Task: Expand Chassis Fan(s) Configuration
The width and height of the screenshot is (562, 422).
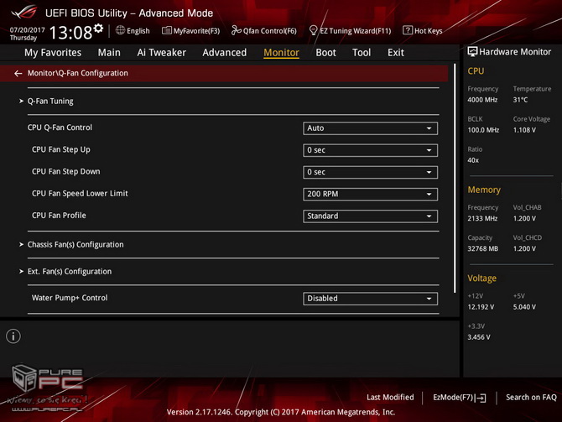Action: 75,244
